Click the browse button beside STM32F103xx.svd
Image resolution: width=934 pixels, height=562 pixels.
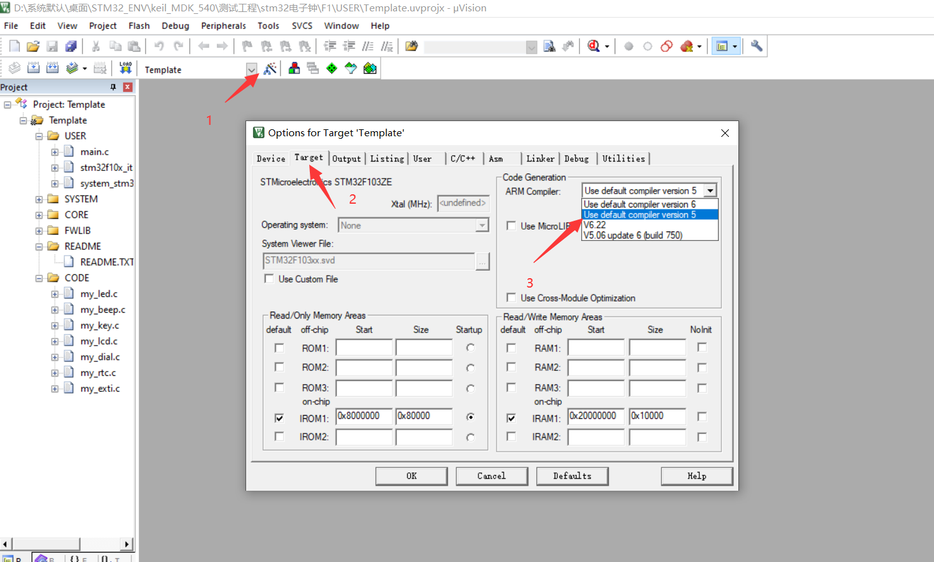pyautogui.click(x=483, y=261)
